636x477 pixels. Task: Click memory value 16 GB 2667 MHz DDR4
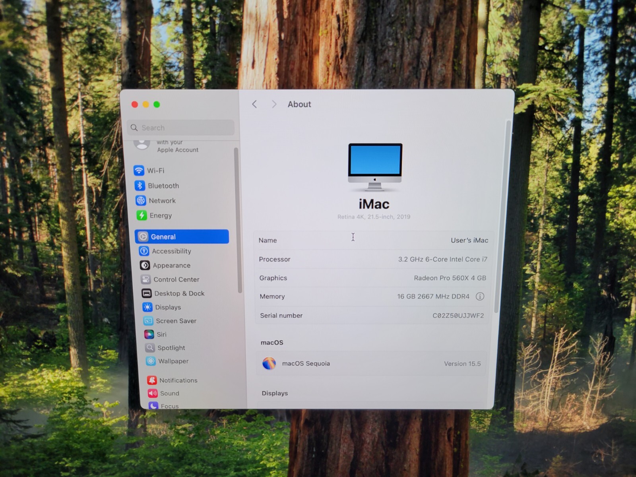tap(433, 296)
